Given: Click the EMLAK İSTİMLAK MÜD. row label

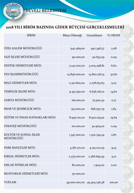Looking at the screenshot, I should pos(20,165).
